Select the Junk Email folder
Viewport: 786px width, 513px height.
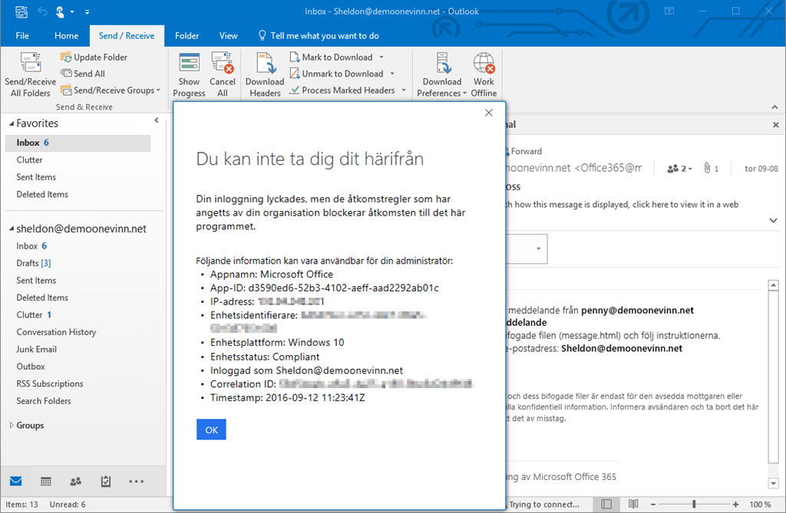tap(36, 349)
